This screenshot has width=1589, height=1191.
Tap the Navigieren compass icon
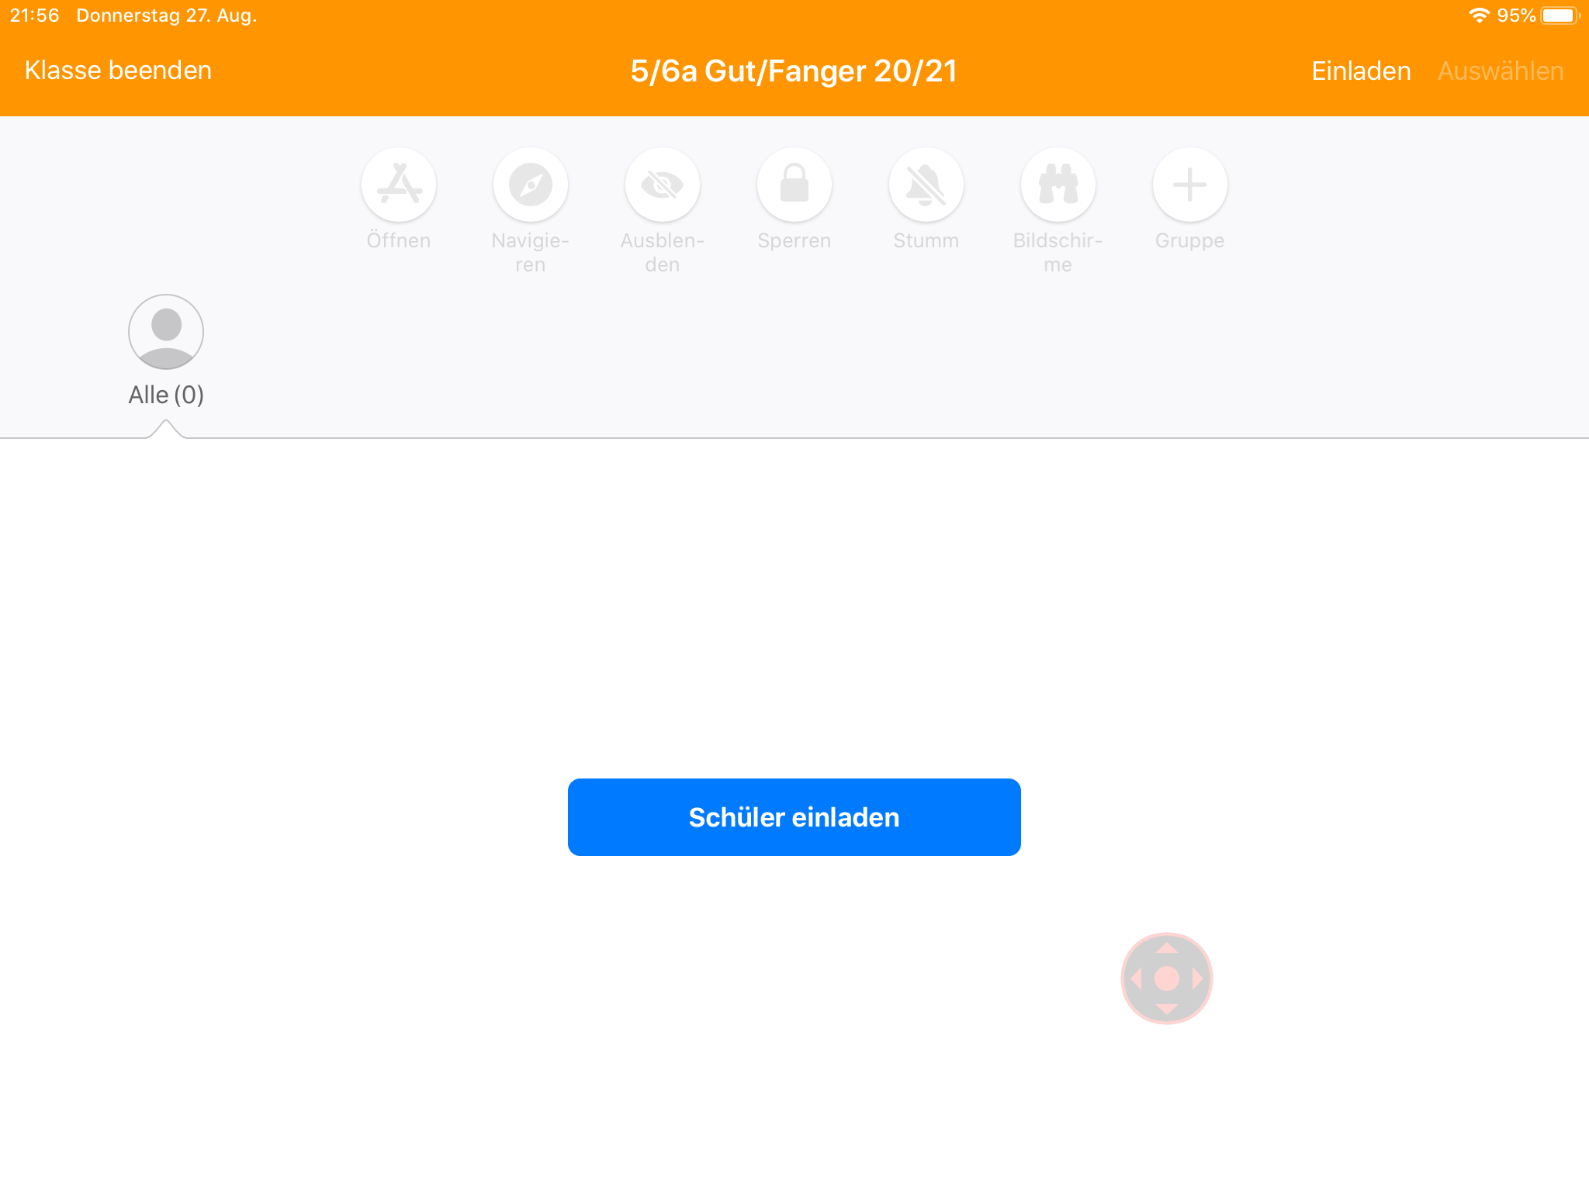point(531,185)
